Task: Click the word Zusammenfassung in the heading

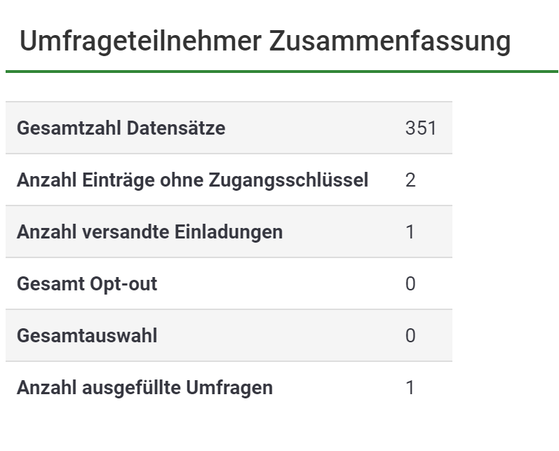Action: [389, 41]
